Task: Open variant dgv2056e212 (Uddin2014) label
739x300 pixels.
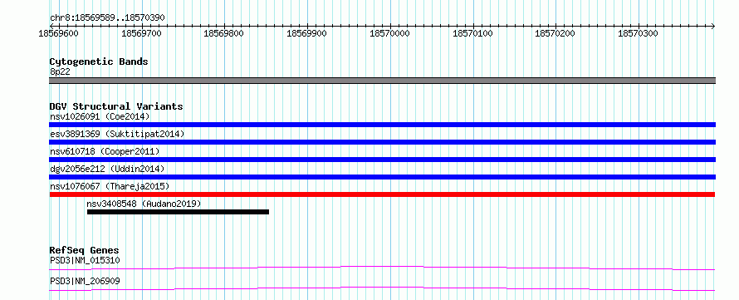Action: pyautogui.click(x=107, y=169)
